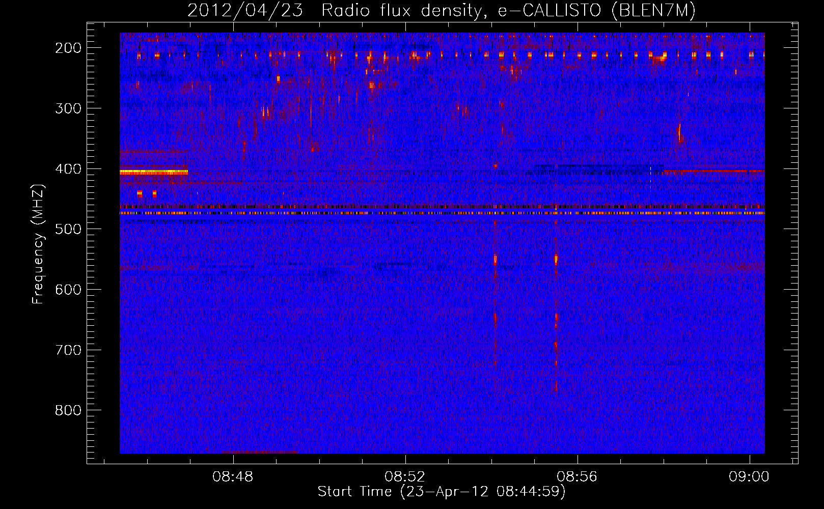The image size is (824, 509).
Task: Click the 08:48 time tick label
Action: click(x=233, y=477)
